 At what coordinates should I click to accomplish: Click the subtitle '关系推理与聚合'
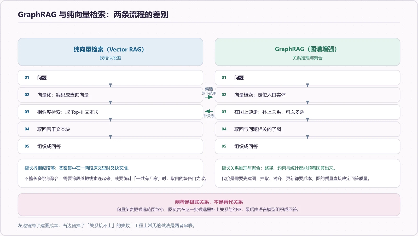coord(307,58)
